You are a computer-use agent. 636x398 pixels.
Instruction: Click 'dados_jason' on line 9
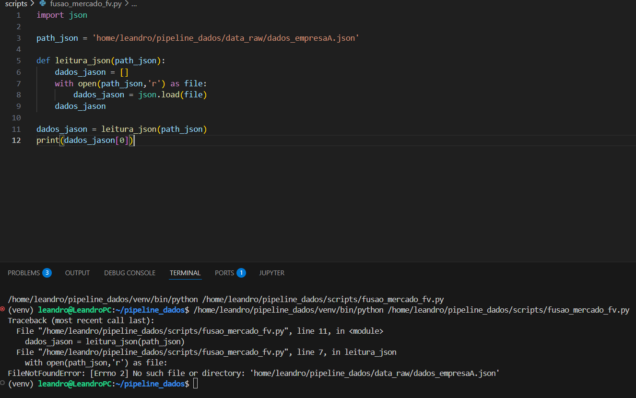80,106
